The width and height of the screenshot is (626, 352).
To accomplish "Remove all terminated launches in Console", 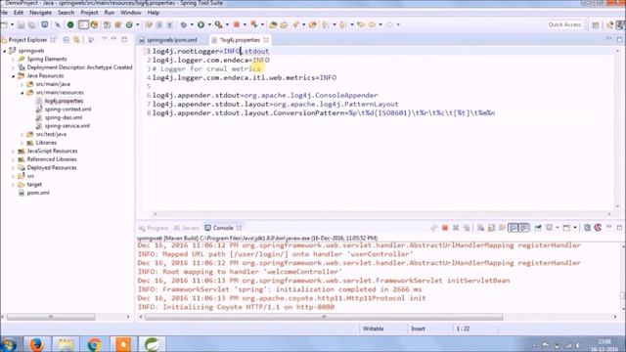I will 467,228.
